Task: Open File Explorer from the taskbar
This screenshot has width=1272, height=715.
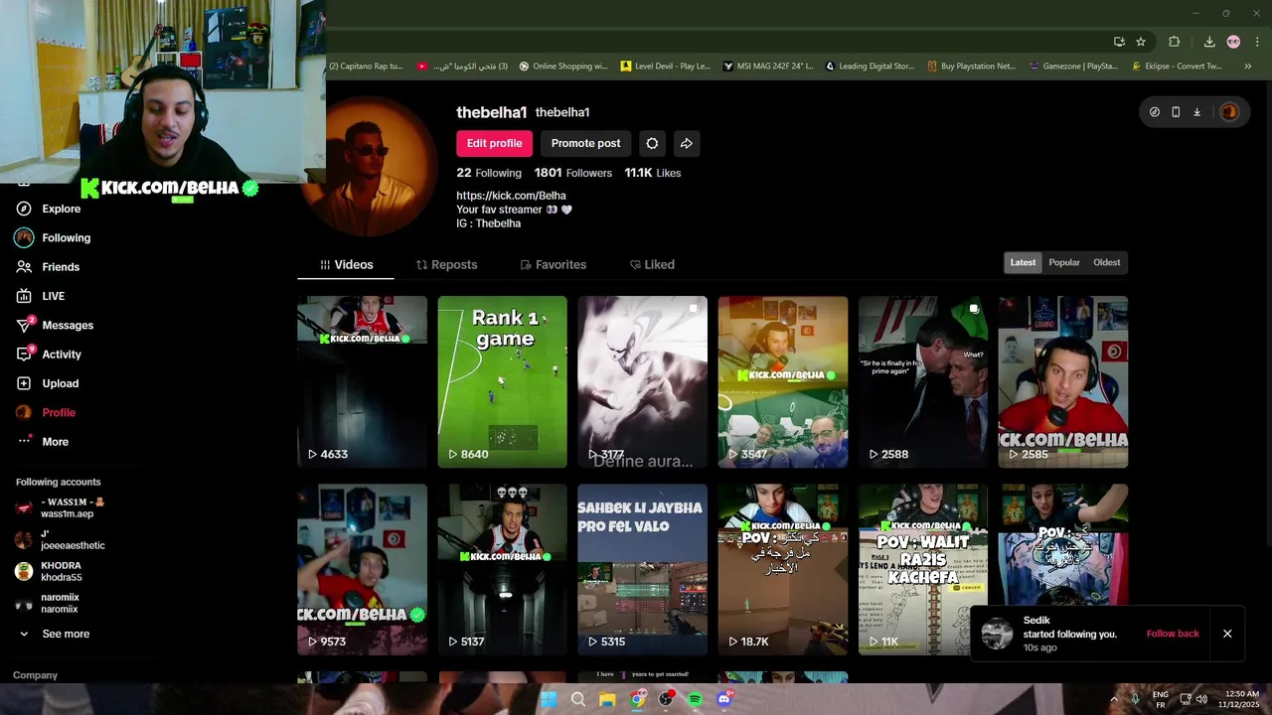Action: (607, 699)
